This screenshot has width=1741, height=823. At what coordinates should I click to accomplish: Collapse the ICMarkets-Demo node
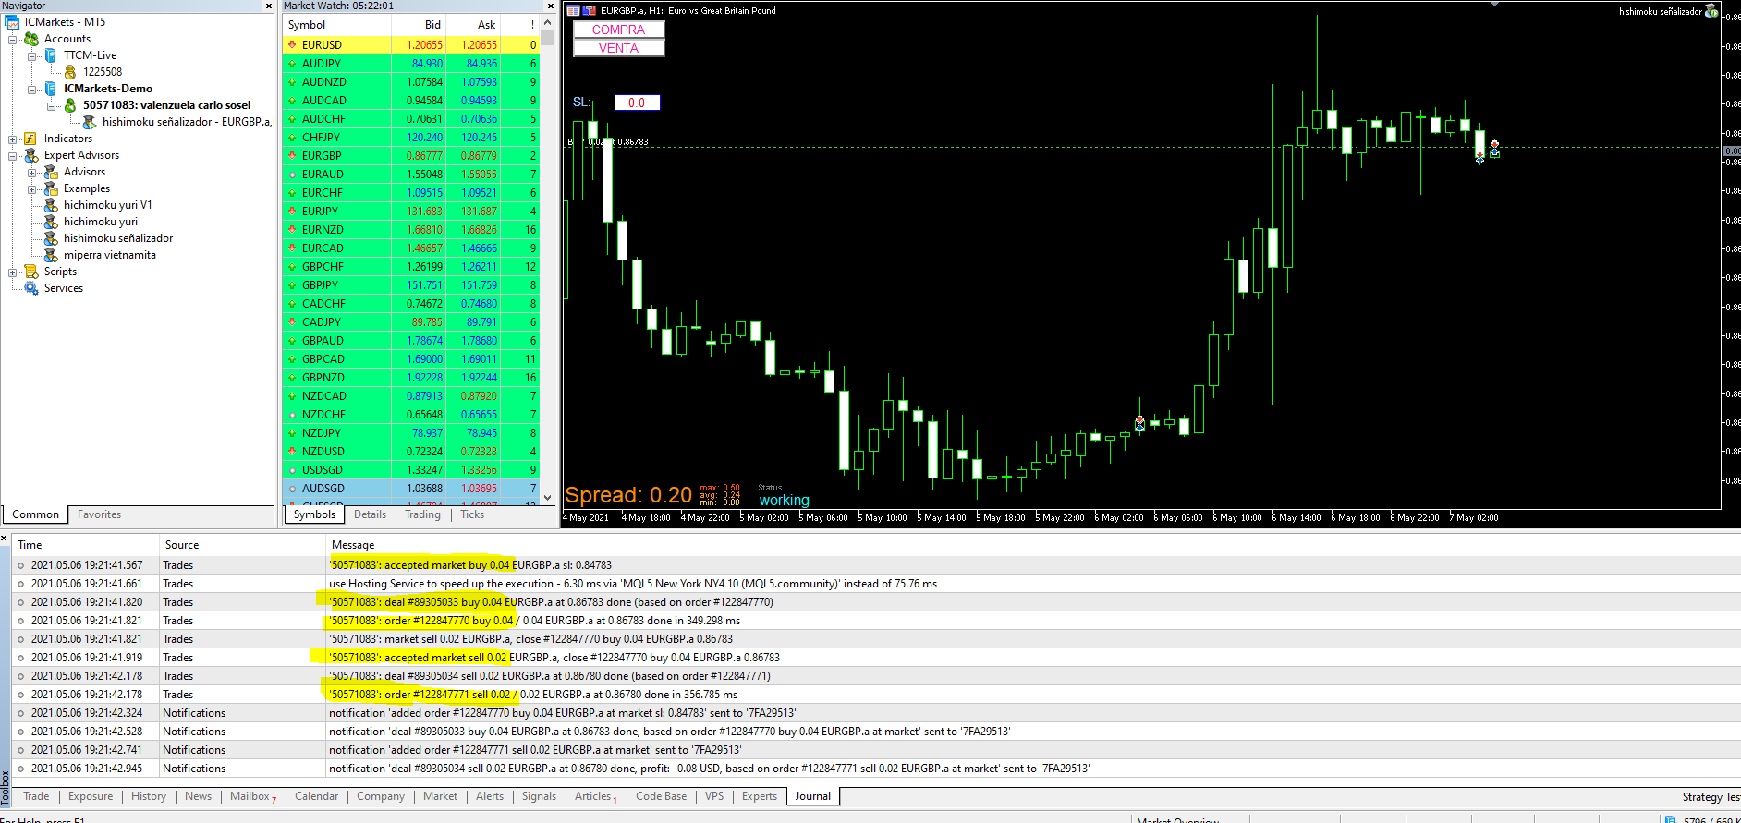point(32,89)
